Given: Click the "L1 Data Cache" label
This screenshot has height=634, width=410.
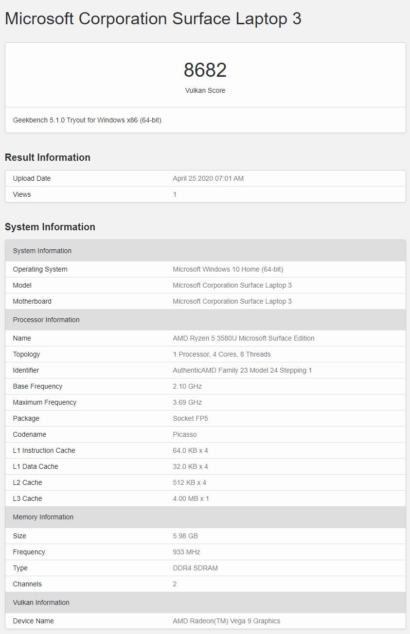Looking at the screenshot, I should tap(36, 466).
